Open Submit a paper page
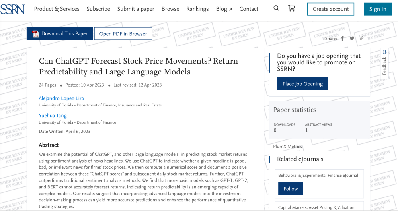 (x=136, y=9)
